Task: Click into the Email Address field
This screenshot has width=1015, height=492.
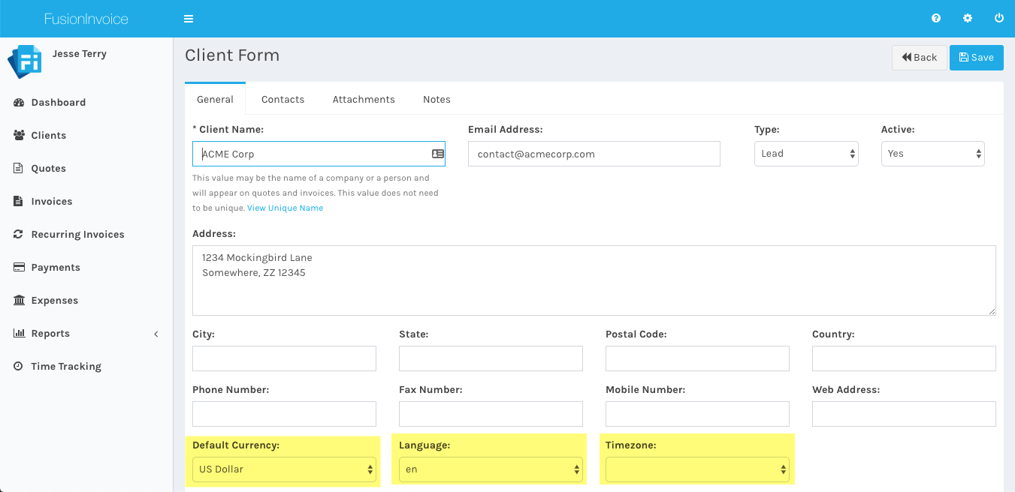Action: click(594, 154)
